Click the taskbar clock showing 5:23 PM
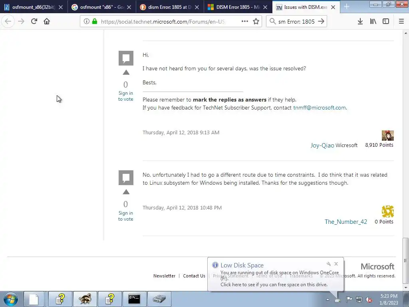This screenshot has height=307, width=409. [x=389, y=299]
